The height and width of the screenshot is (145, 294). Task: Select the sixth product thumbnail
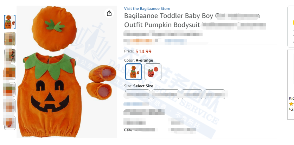(x=10, y=106)
